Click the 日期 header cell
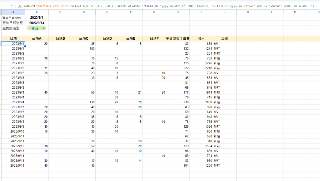 click(13, 38)
